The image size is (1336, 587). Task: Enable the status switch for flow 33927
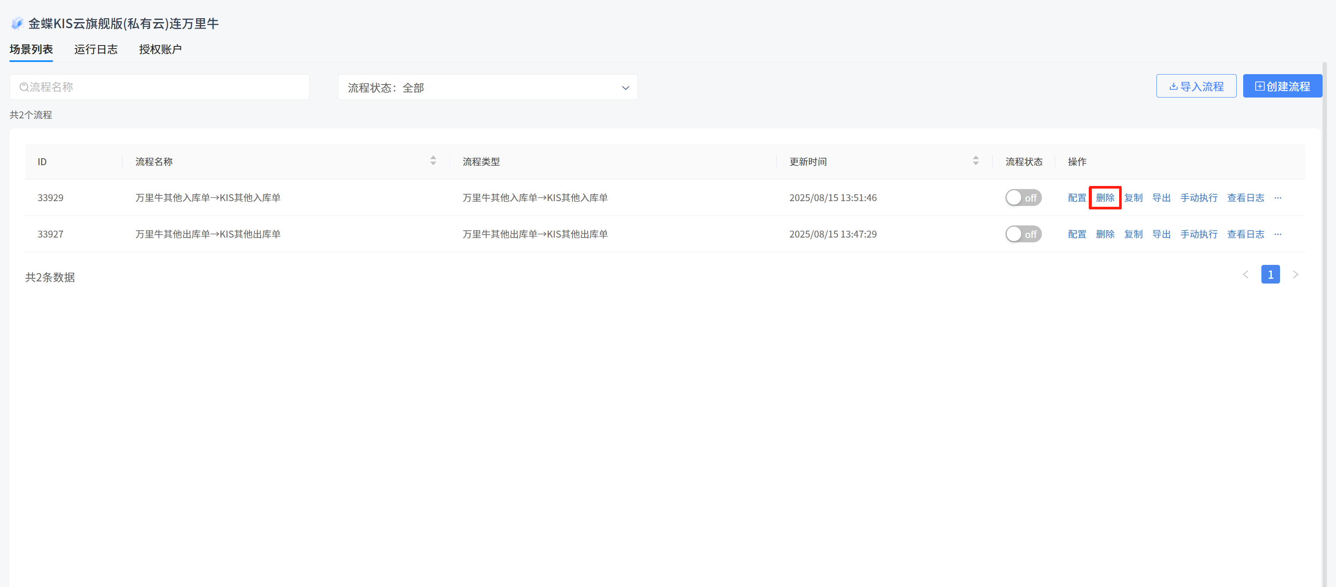click(1023, 234)
